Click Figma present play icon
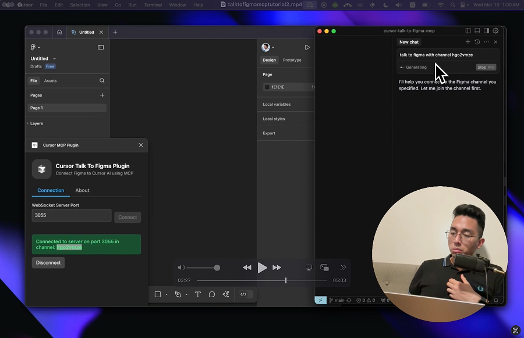This screenshot has height=338, width=524. tap(307, 47)
